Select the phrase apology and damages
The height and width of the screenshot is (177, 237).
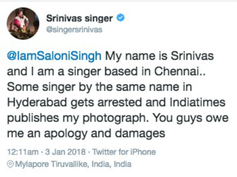pyautogui.click(x=105, y=134)
